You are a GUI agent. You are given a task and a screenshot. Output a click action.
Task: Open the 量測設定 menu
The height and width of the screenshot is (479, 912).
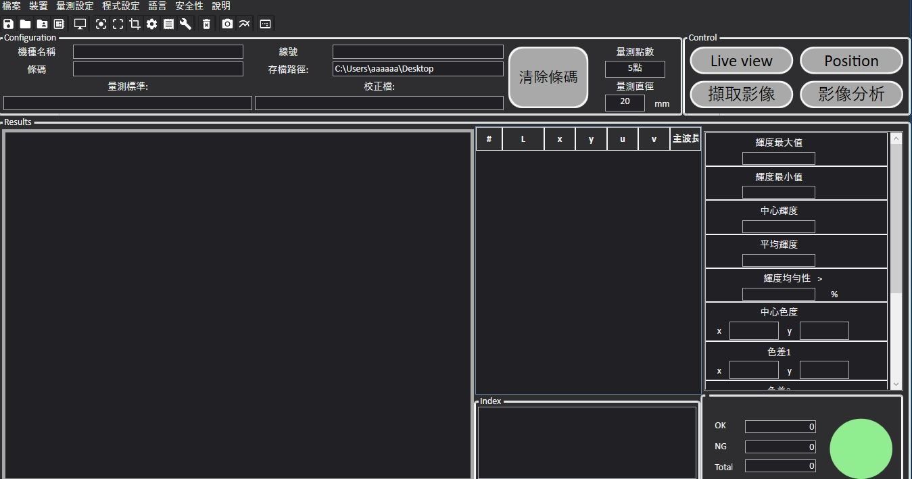[x=75, y=6]
